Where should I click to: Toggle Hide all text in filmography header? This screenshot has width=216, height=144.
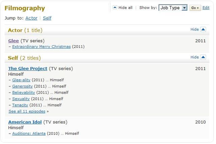(x=125, y=7)
